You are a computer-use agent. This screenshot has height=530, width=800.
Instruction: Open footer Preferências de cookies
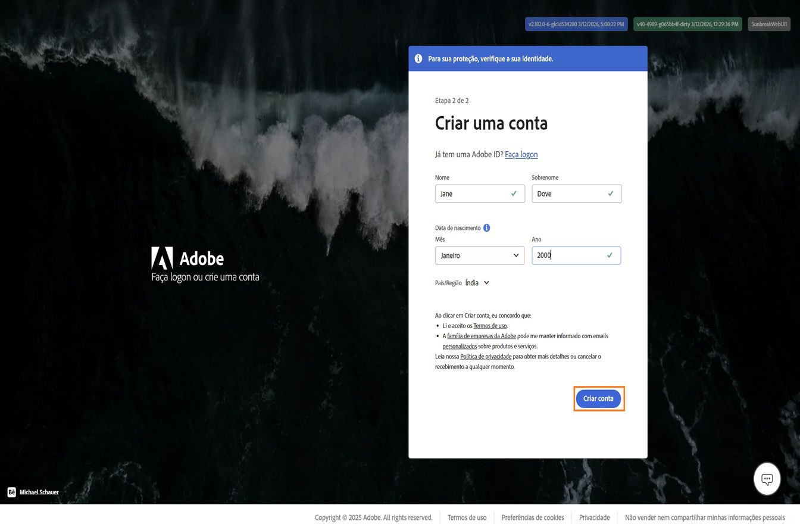pos(532,517)
